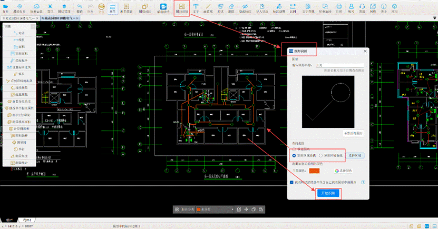Viewport: 438px width, 229px height.
Task: Click the annotation category grid icon
Action: tap(177, 209)
